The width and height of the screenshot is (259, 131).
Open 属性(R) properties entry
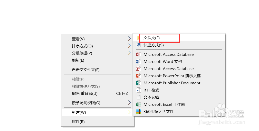(98, 122)
